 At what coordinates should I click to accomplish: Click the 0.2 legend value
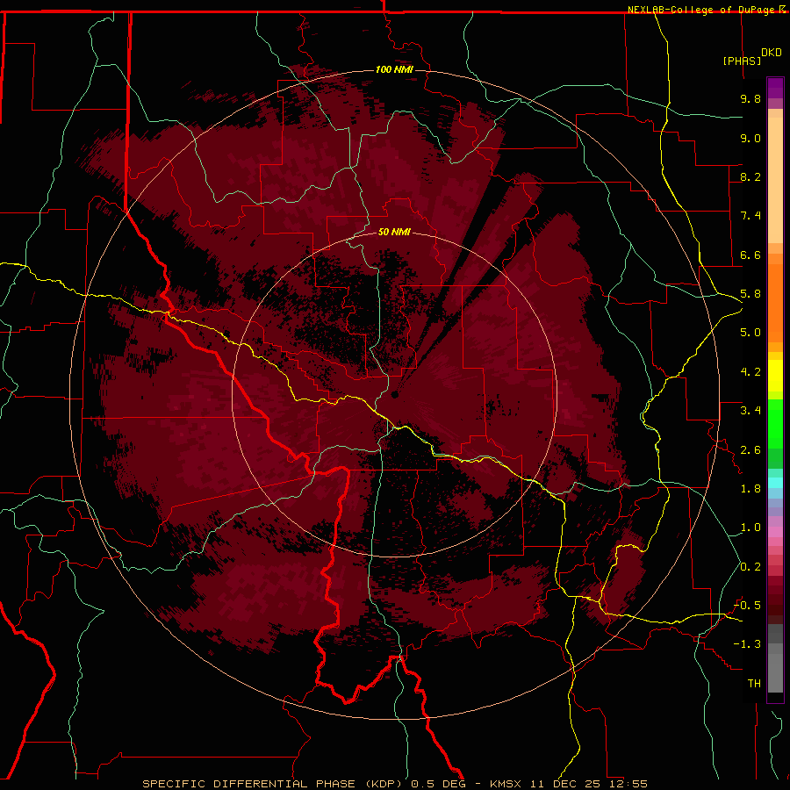click(x=750, y=567)
